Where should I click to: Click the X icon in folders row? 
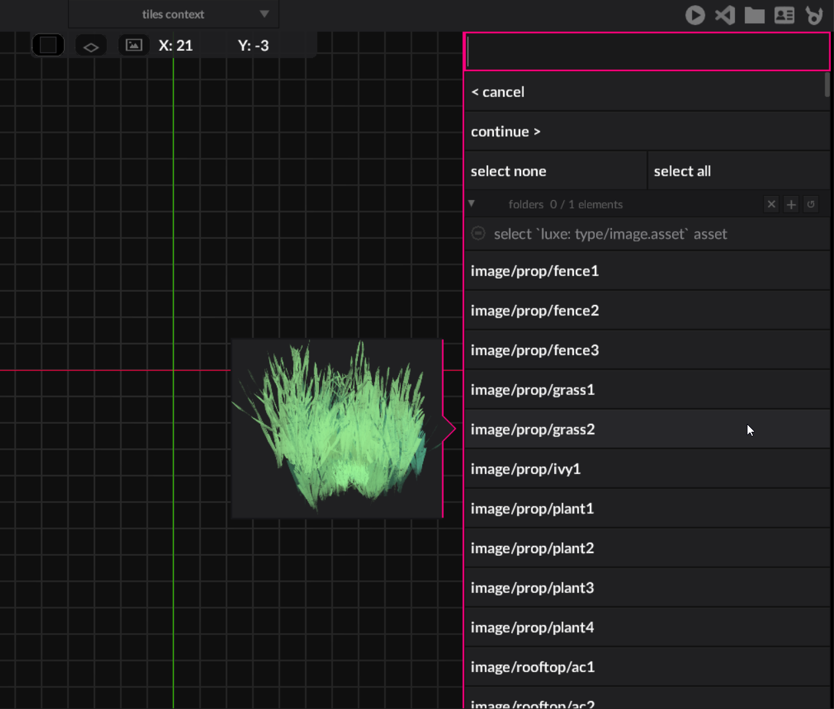(x=771, y=205)
